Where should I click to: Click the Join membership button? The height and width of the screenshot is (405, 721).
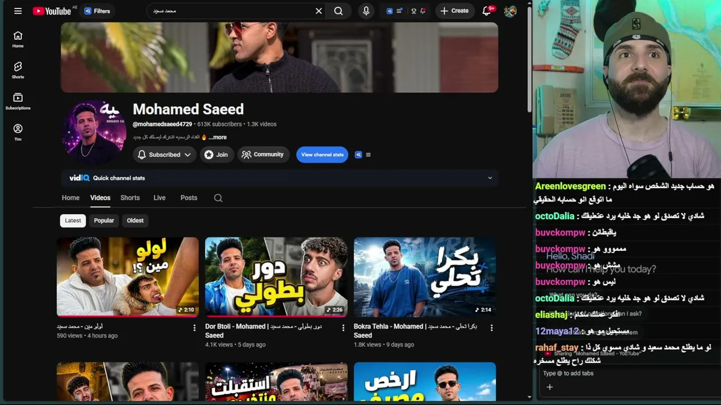click(x=217, y=155)
